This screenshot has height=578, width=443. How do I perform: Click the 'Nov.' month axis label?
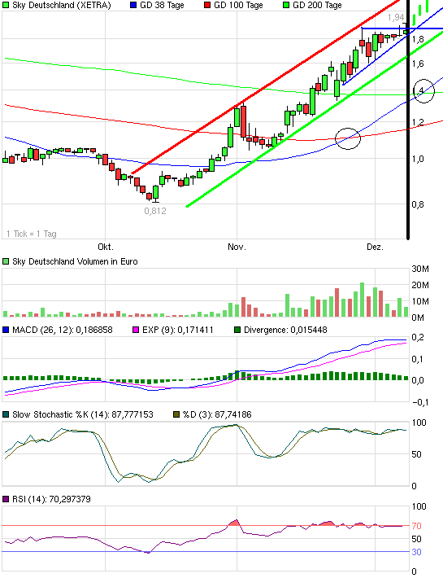pyautogui.click(x=237, y=247)
